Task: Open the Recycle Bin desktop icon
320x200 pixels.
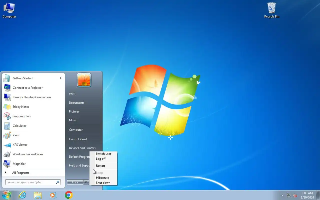Action: click(272, 10)
